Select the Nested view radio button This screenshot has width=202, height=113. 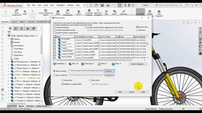click(x=137, y=27)
